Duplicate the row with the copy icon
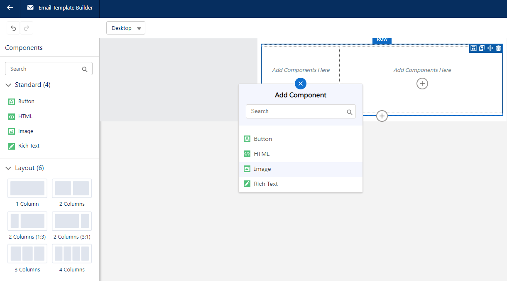This screenshot has height=281, width=507. (482, 48)
